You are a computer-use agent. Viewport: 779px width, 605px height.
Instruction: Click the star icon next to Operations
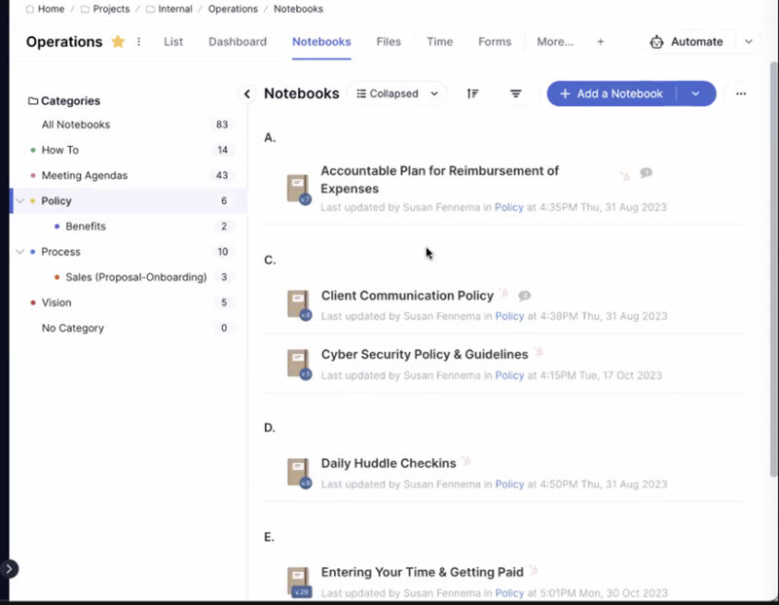(116, 42)
